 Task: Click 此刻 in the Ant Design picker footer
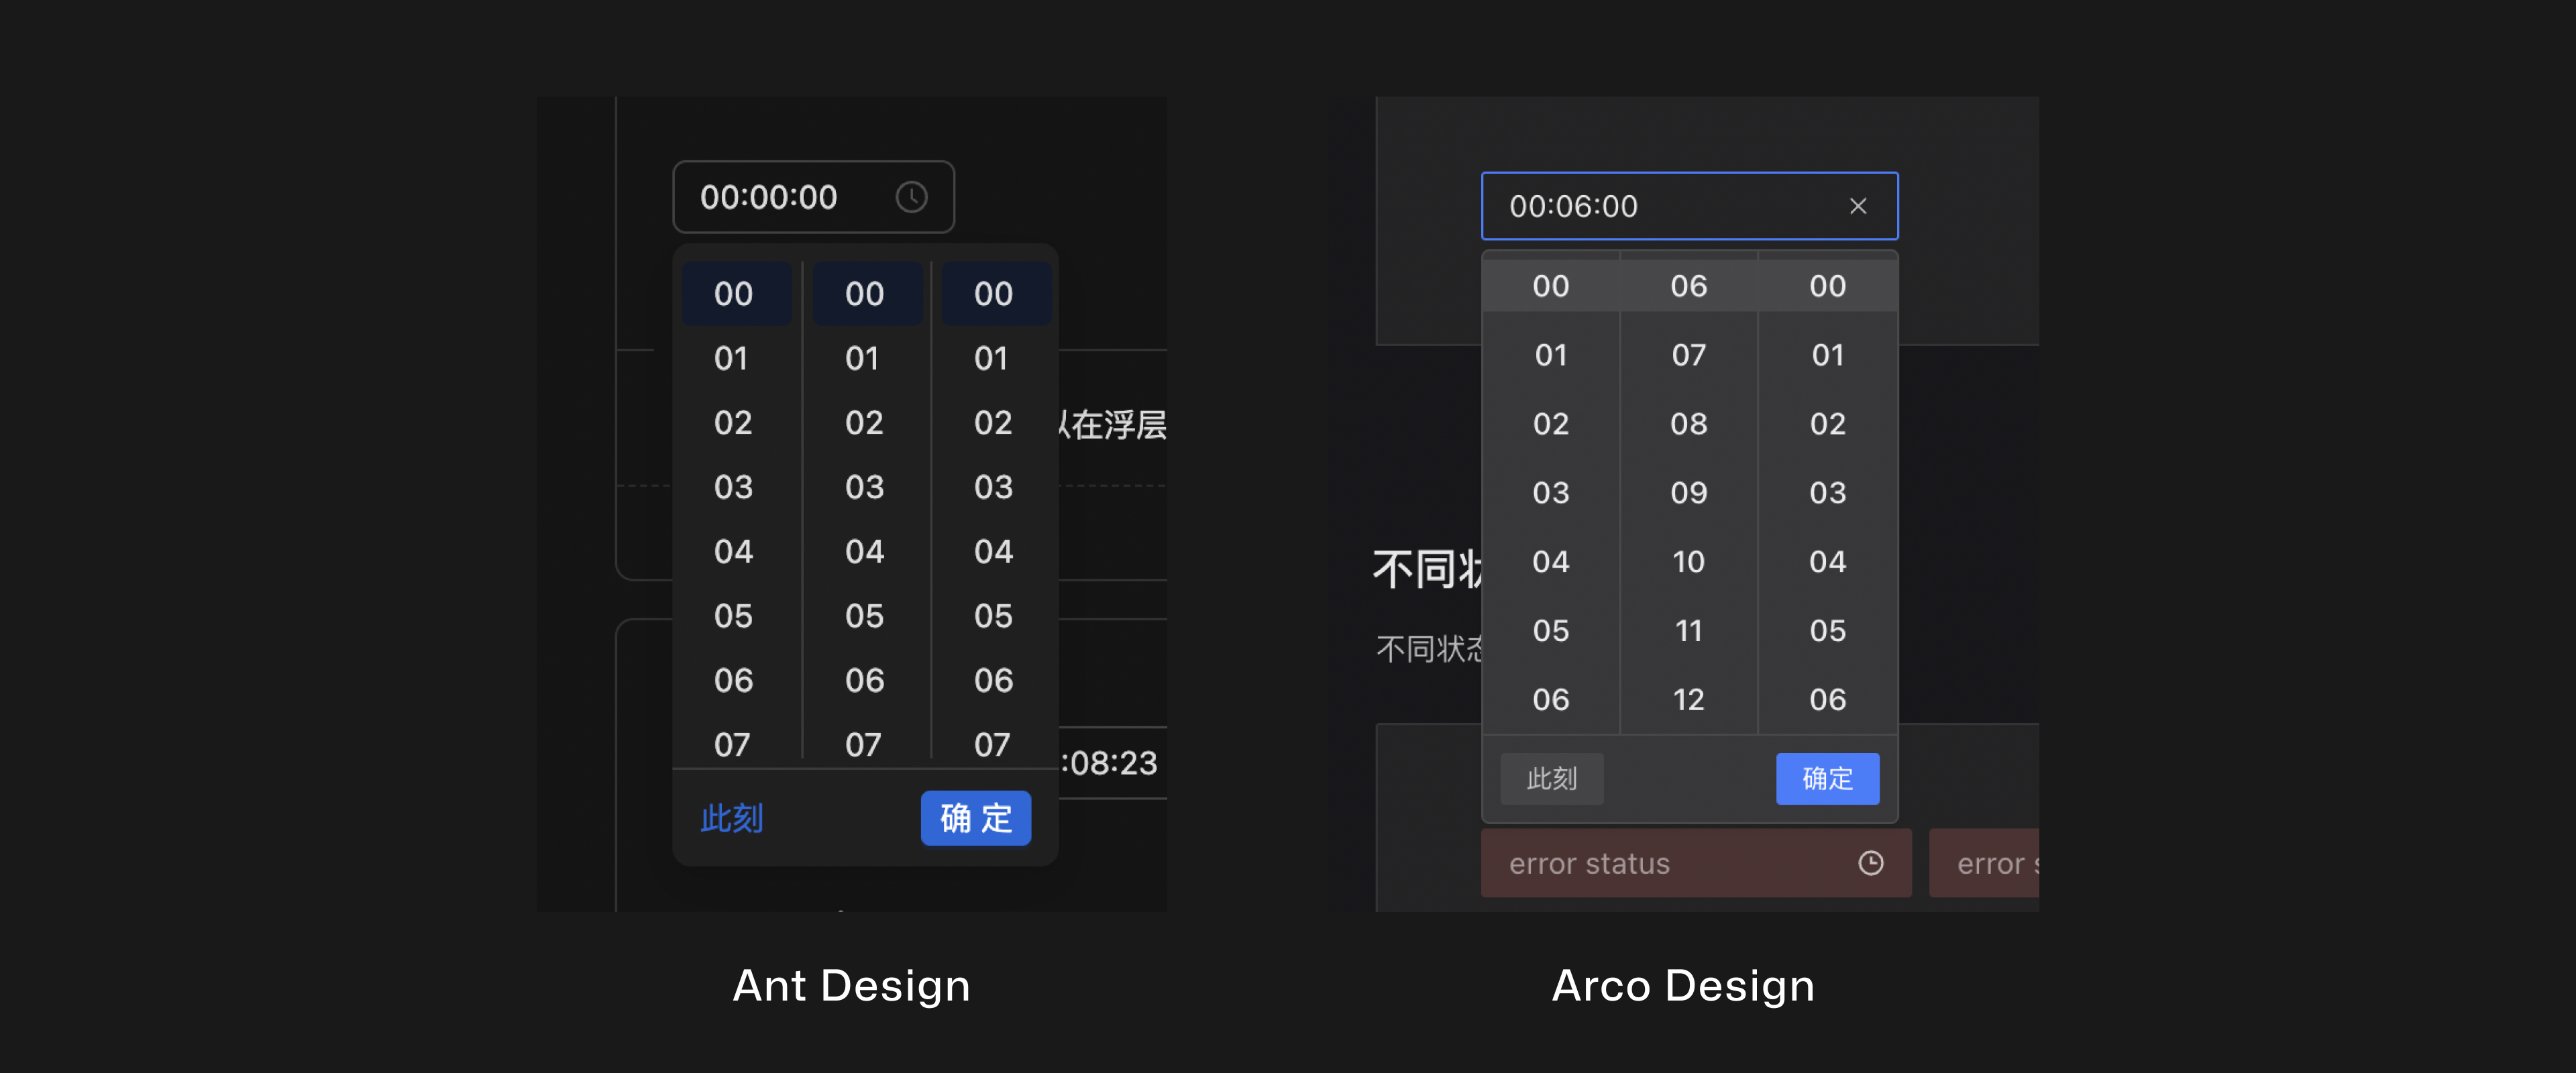731,818
